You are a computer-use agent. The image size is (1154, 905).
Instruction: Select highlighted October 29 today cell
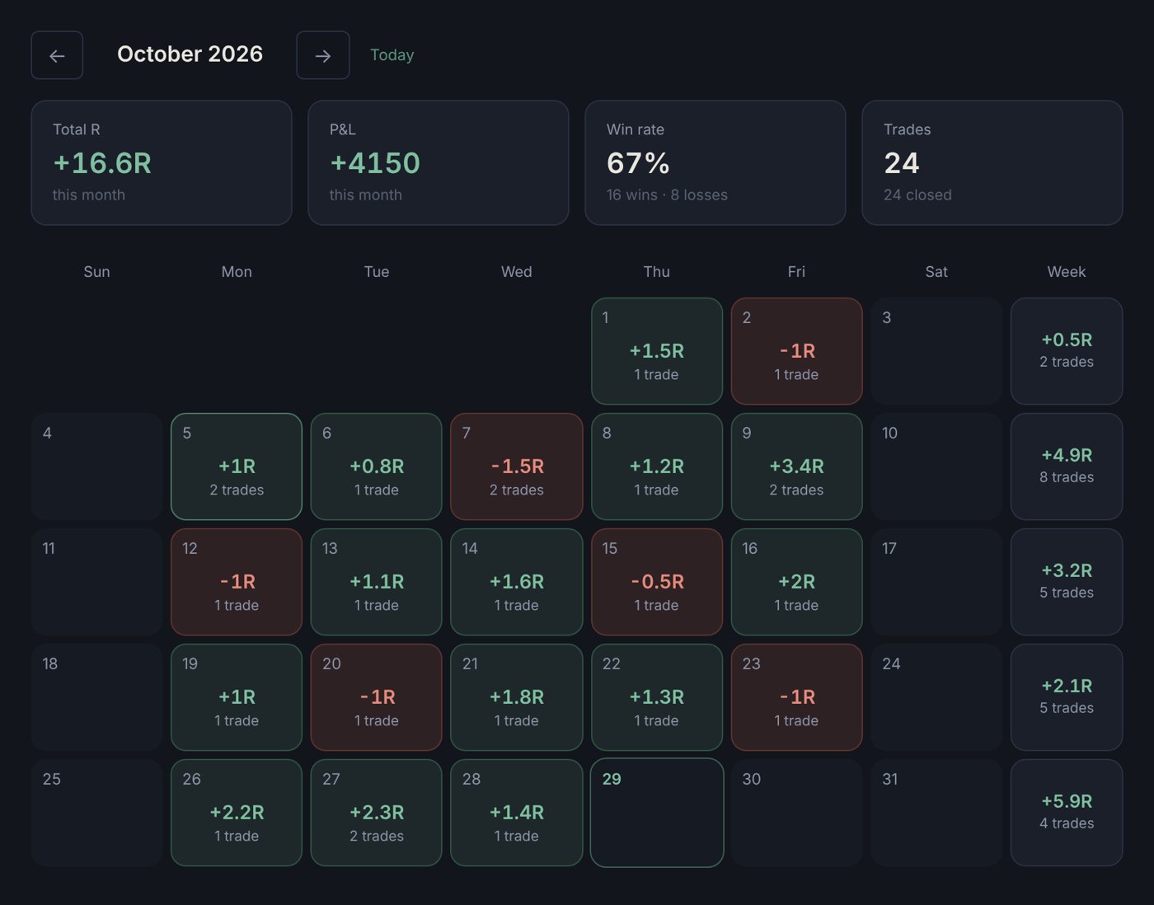[x=657, y=813]
